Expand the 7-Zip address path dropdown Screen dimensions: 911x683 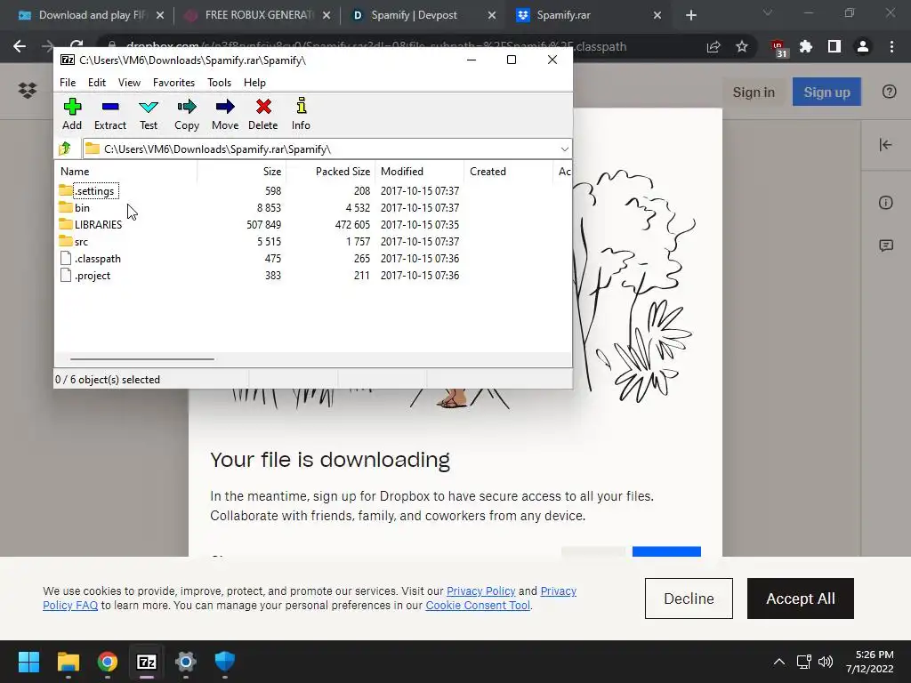pos(564,149)
